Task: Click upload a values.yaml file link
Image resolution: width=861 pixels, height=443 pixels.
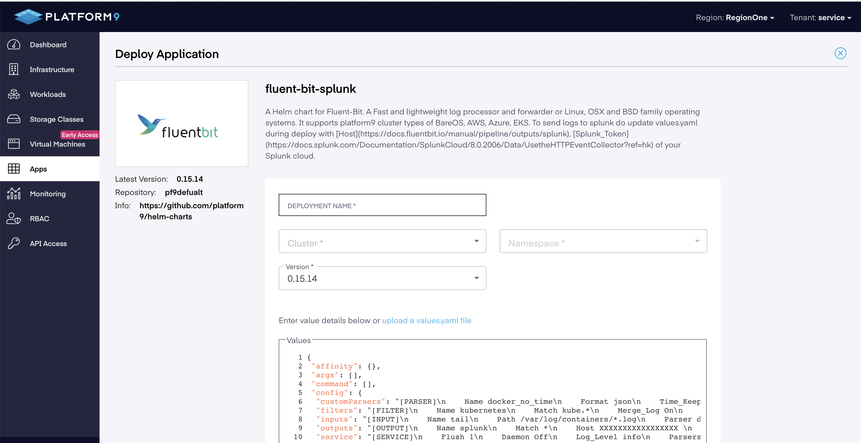Action: coord(426,320)
